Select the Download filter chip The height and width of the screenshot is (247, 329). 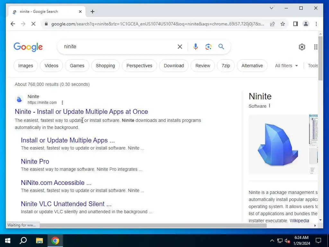[174, 66]
